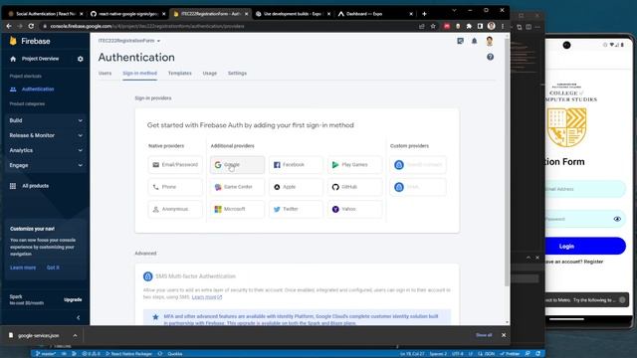Collapse the Firebase sidebar with the chevron
637x358 pixels.
click(79, 318)
